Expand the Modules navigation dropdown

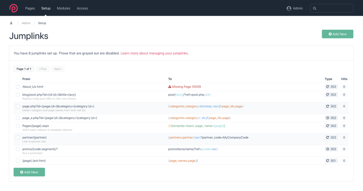tap(64, 8)
